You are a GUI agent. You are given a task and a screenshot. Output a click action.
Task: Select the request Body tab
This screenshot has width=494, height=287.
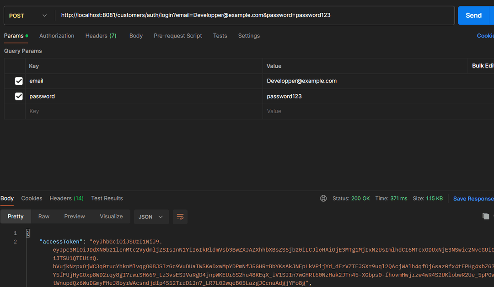(x=136, y=36)
